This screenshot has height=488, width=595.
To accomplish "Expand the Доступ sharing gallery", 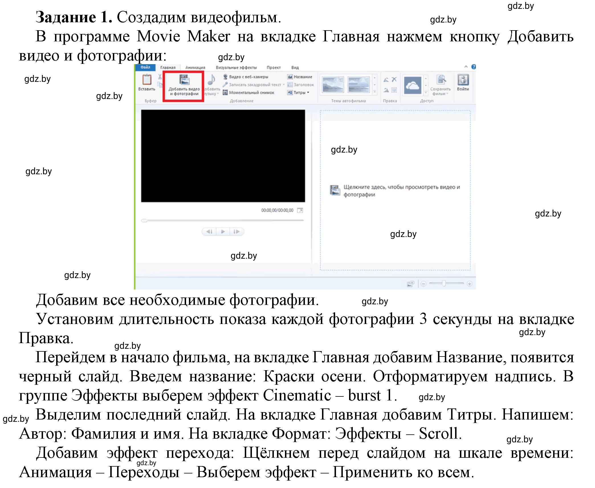I will (426, 92).
